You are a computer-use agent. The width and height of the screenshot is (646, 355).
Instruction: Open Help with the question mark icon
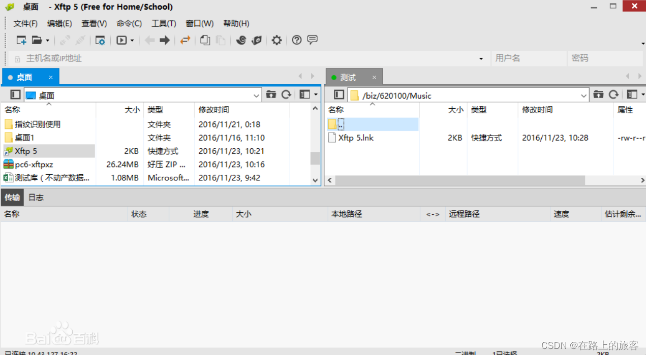[297, 40]
